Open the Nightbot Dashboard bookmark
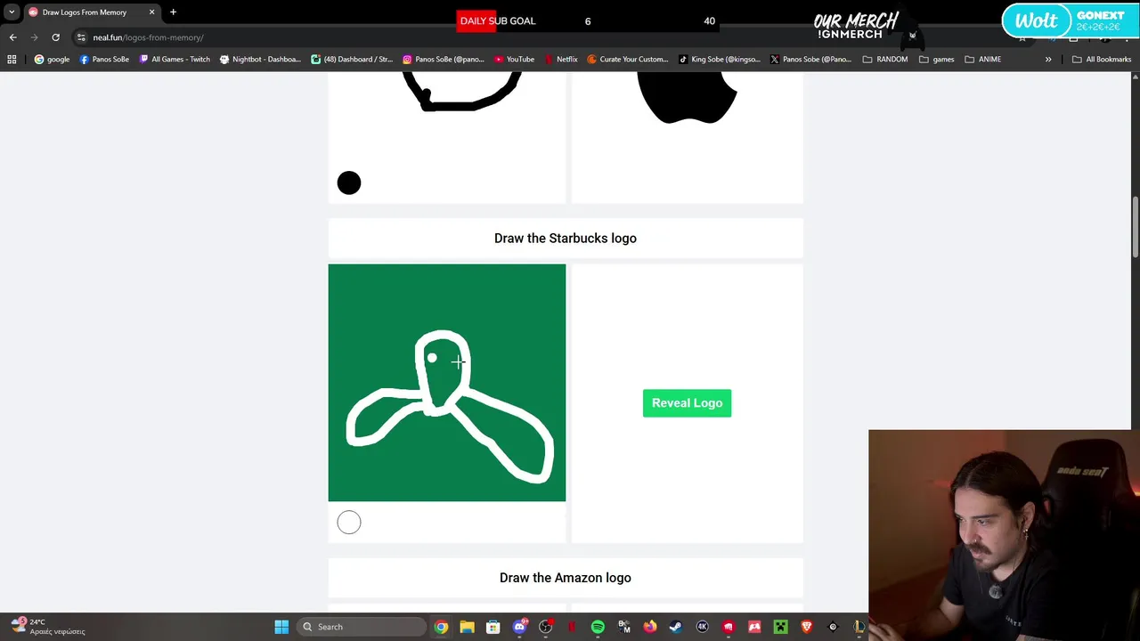1140x641 pixels. coord(260,60)
